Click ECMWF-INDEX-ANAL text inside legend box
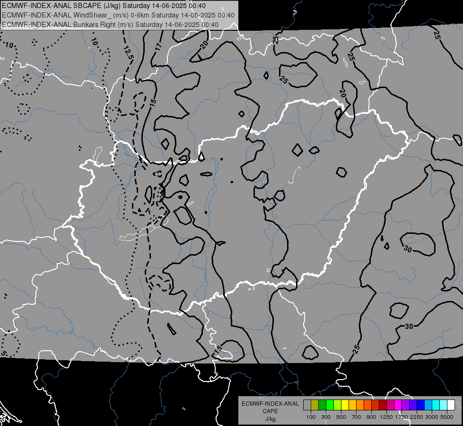 (x=270, y=404)
